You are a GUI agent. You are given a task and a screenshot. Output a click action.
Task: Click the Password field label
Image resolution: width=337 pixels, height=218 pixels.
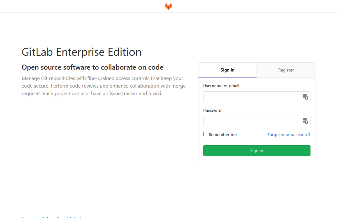tap(212, 110)
